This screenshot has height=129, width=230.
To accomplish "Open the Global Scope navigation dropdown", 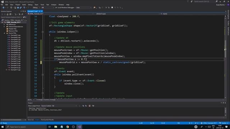I will tap(127, 14).
